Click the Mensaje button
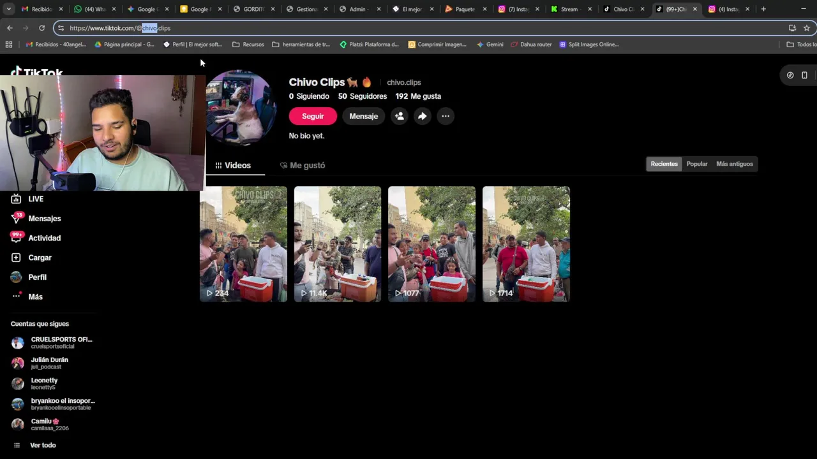 (364, 116)
